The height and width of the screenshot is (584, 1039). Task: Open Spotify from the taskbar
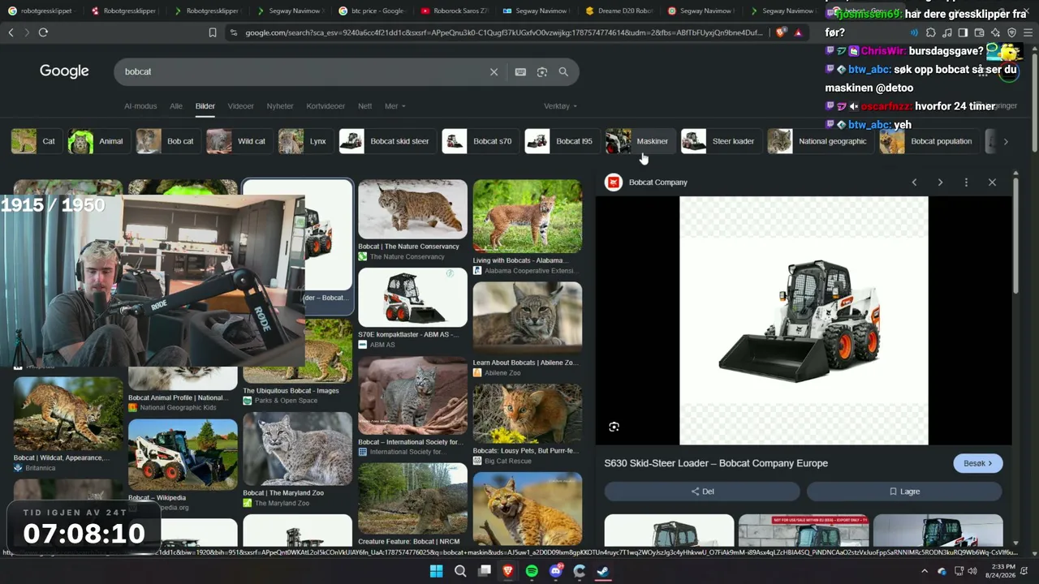pos(532,571)
